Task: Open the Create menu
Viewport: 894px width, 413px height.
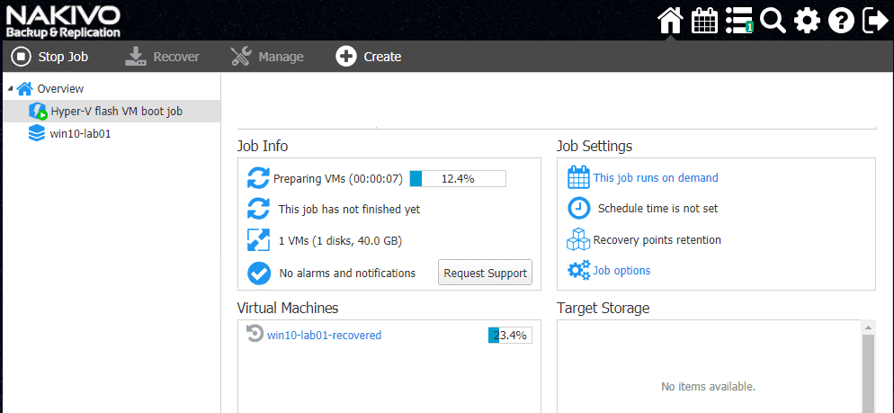Action: pyautogui.click(x=369, y=57)
